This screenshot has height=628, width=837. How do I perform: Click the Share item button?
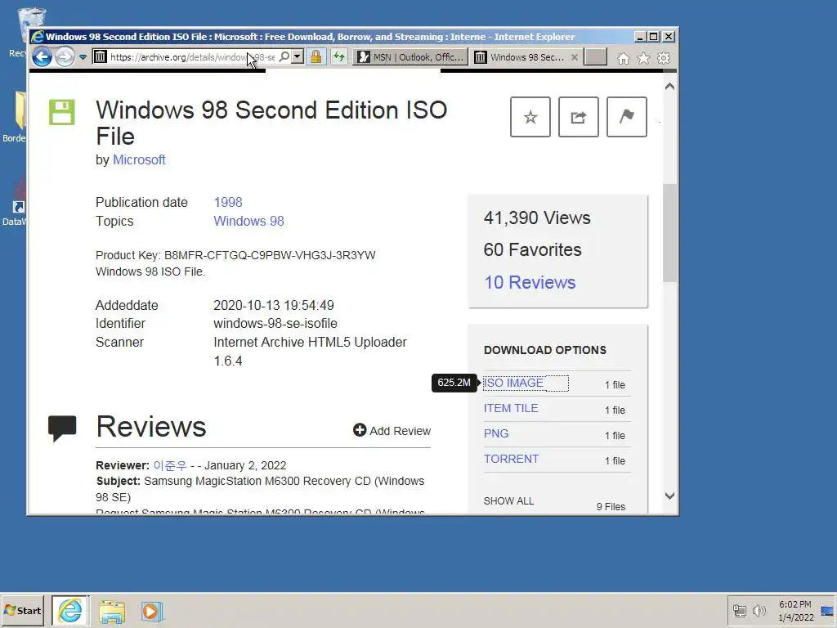click(579, 117)
